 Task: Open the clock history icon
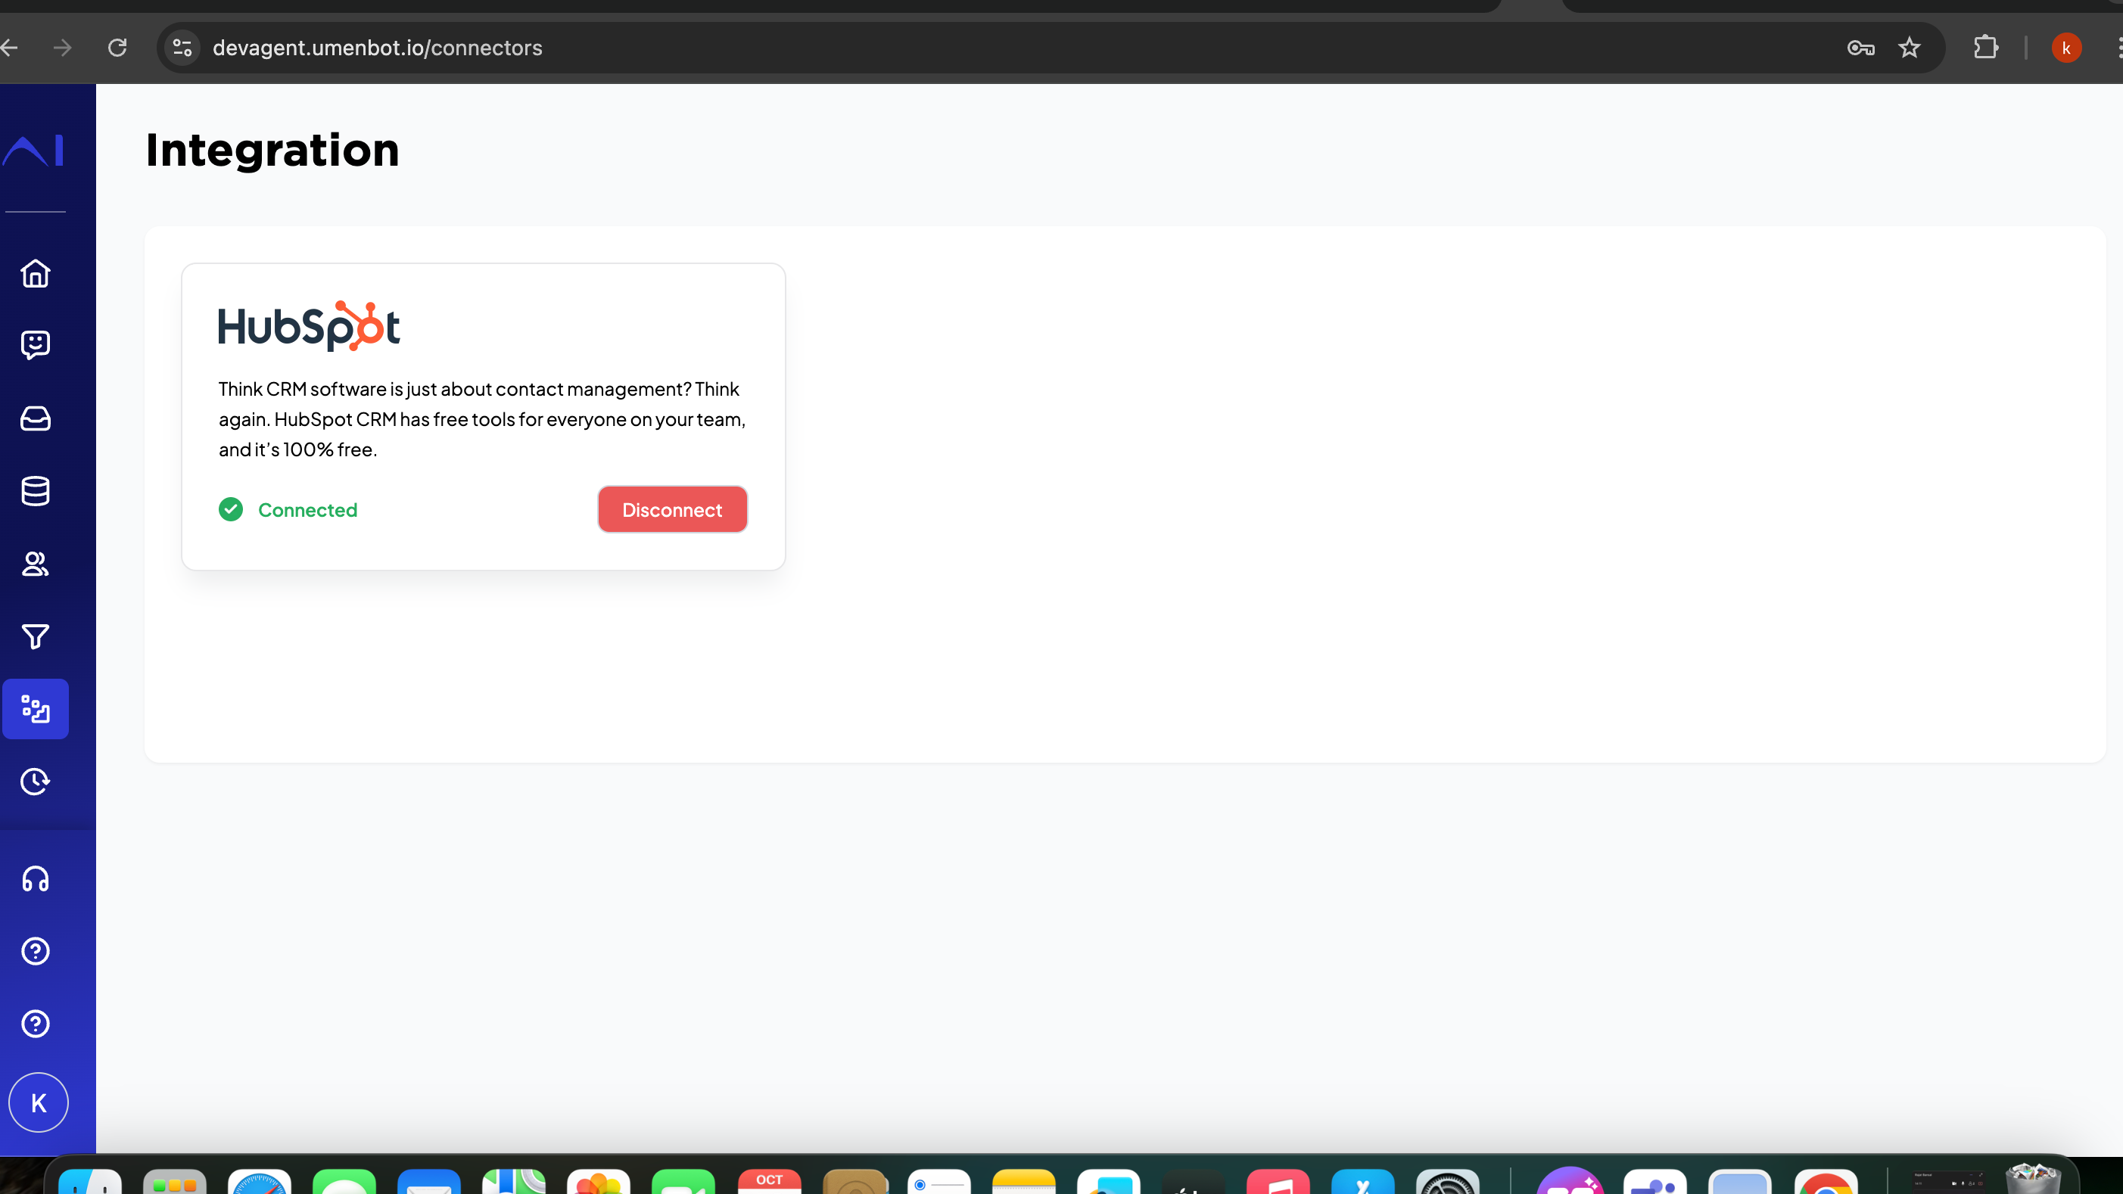[36, 781]
